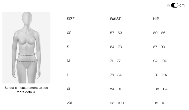Select the 'in' unit label
Image resolution: width=189 pixels, height=110 pixels.
coord(168,5)
